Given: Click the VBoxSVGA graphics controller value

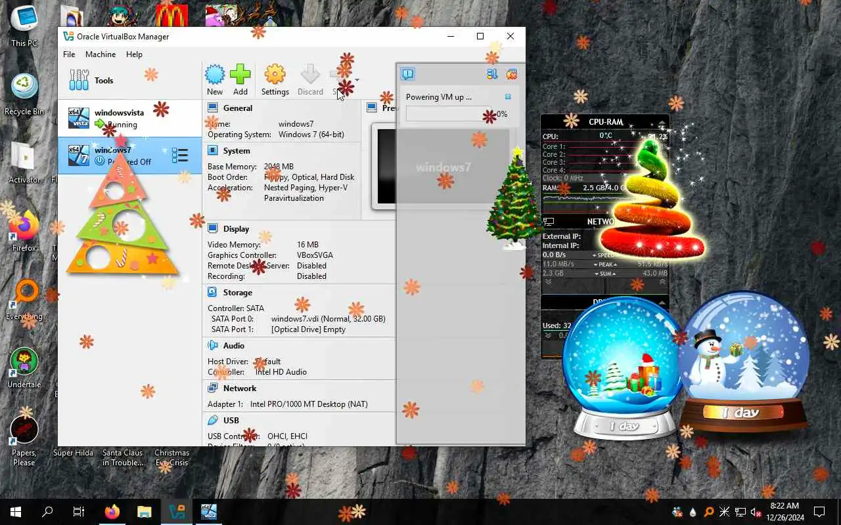Looking at the screenshot, I should click(x=315, y=255).
